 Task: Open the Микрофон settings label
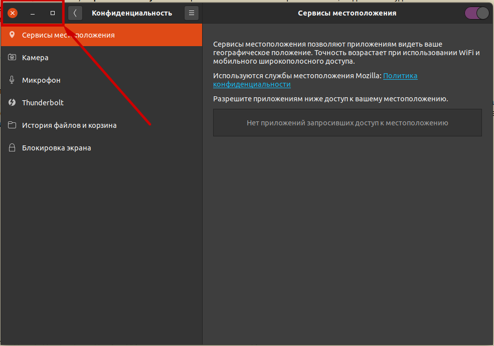coord(41,80)
